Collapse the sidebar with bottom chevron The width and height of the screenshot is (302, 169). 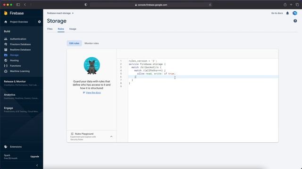point(37,165)
